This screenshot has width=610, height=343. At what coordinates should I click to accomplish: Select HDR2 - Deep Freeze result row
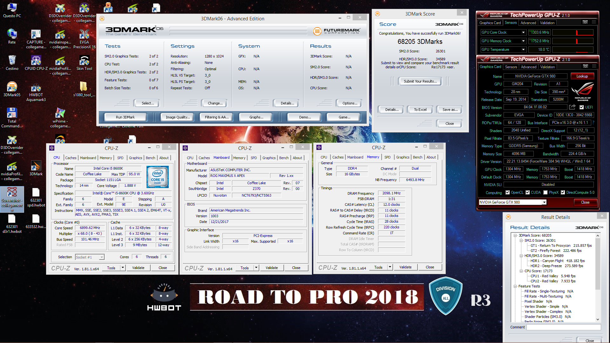pos(557,266)
